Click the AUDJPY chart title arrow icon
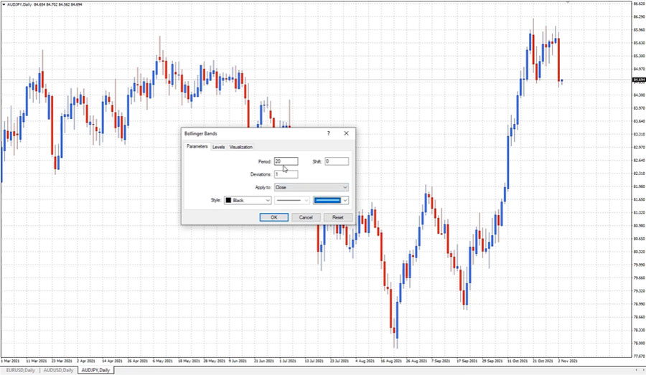This screenshot has height=375, width=646. (4, 5)
